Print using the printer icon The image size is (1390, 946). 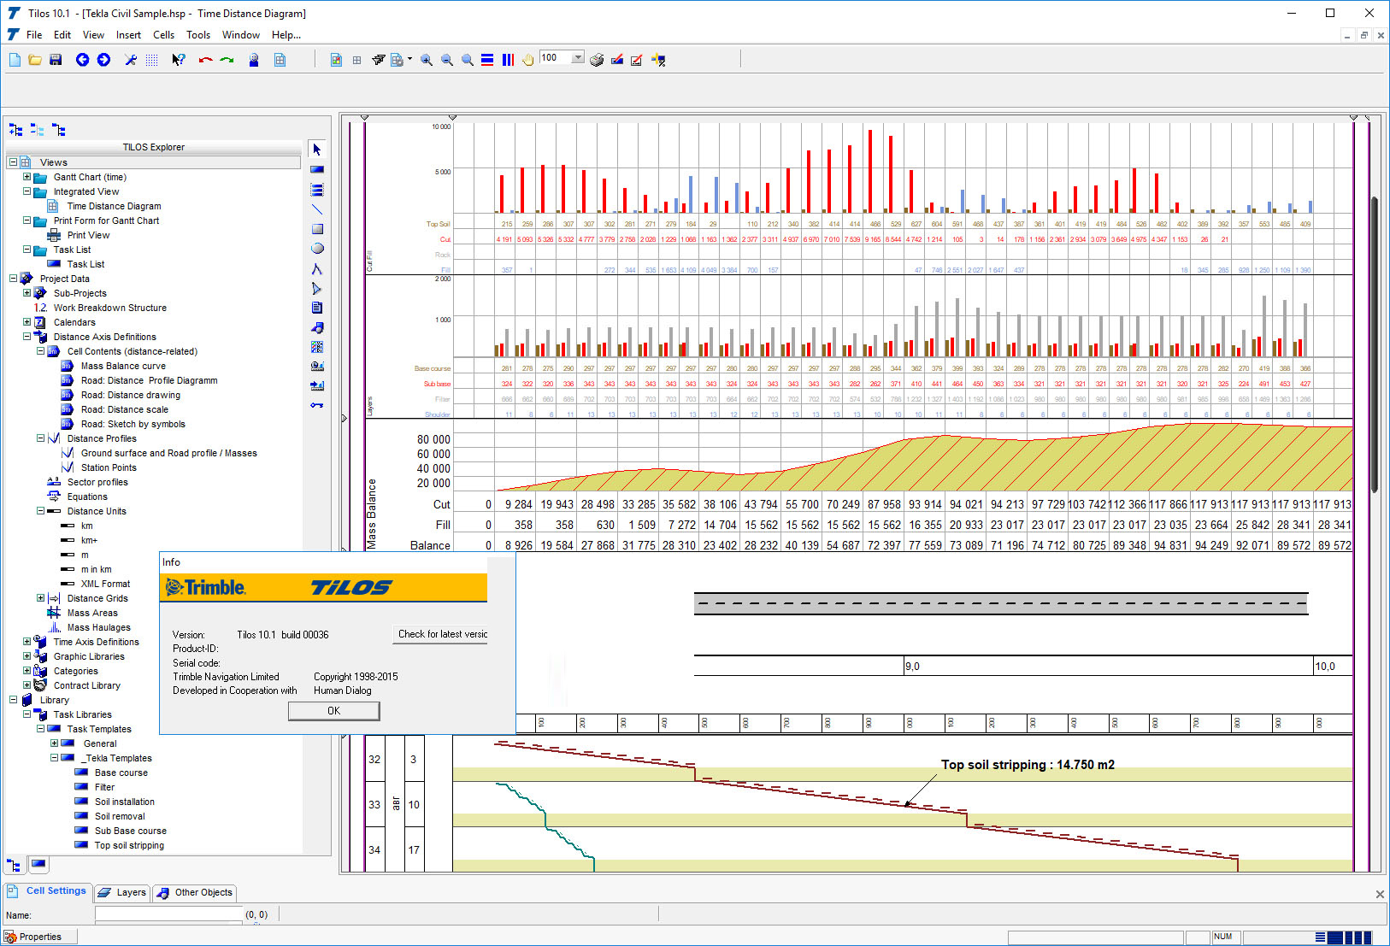point(597,60)
